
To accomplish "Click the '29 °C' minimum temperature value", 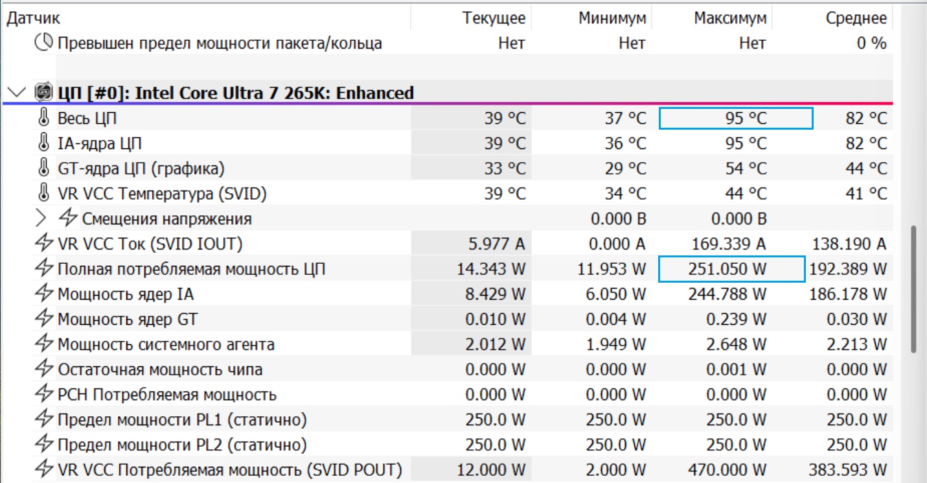I will pos(626,169).
